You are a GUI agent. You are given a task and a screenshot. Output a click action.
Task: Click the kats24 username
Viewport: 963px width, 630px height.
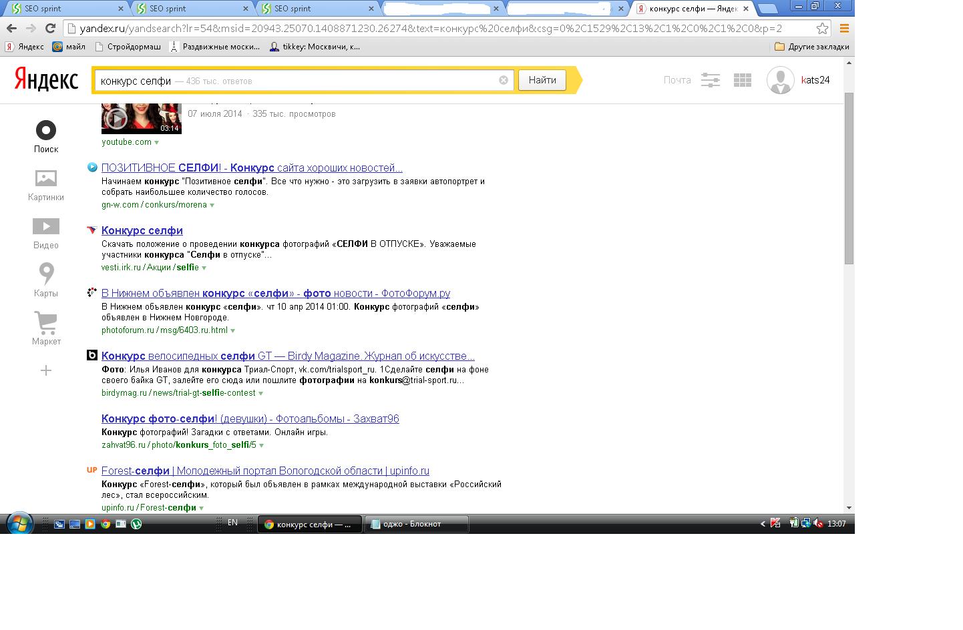(x=815, y=80)
